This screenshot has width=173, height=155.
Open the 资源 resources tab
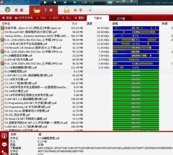coord(14,10)
